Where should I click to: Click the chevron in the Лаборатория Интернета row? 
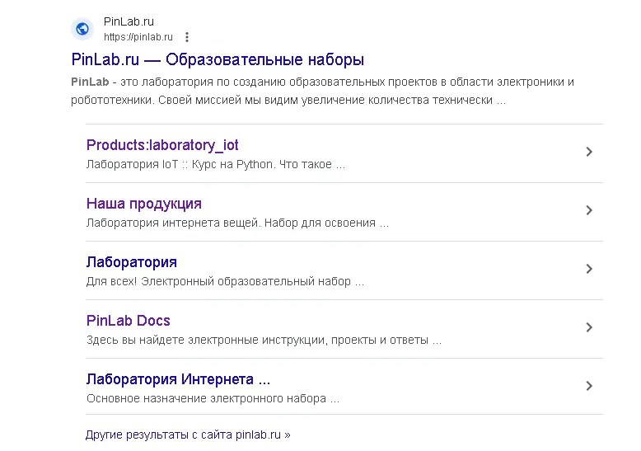click(x=589, y=386)
